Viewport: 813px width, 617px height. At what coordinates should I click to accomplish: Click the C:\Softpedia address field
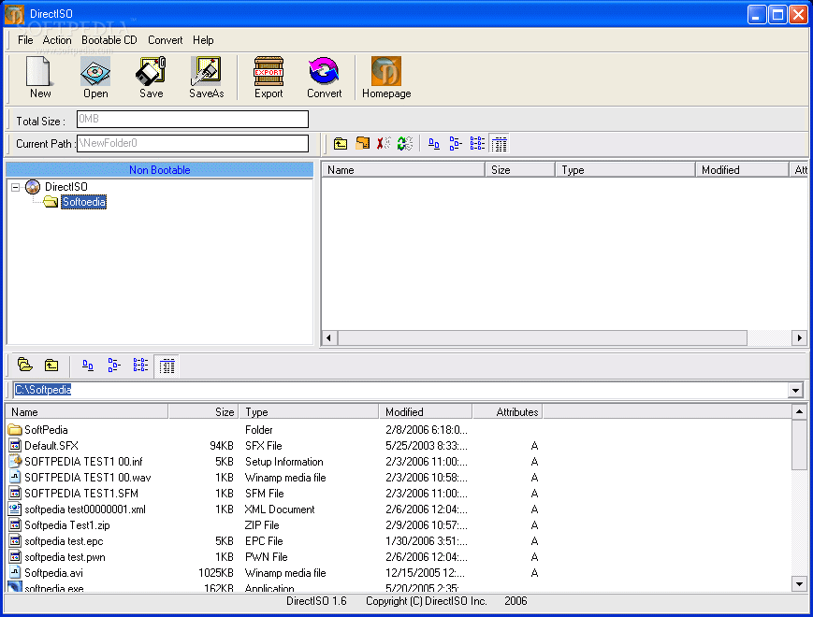(400, 390)
